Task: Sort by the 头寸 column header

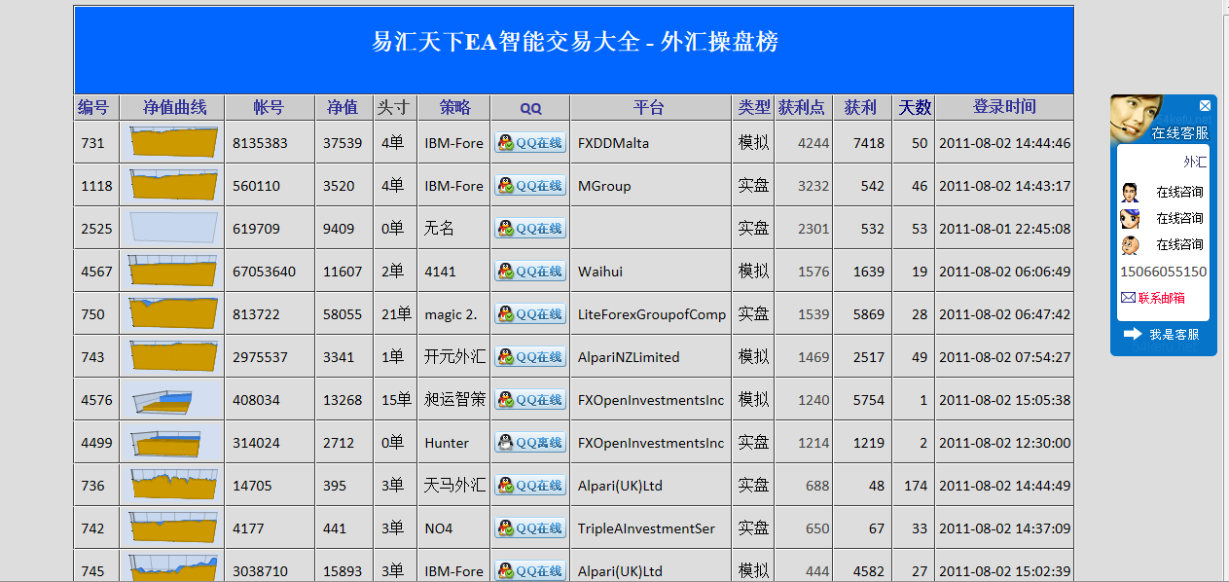Action: pos(394,107)
